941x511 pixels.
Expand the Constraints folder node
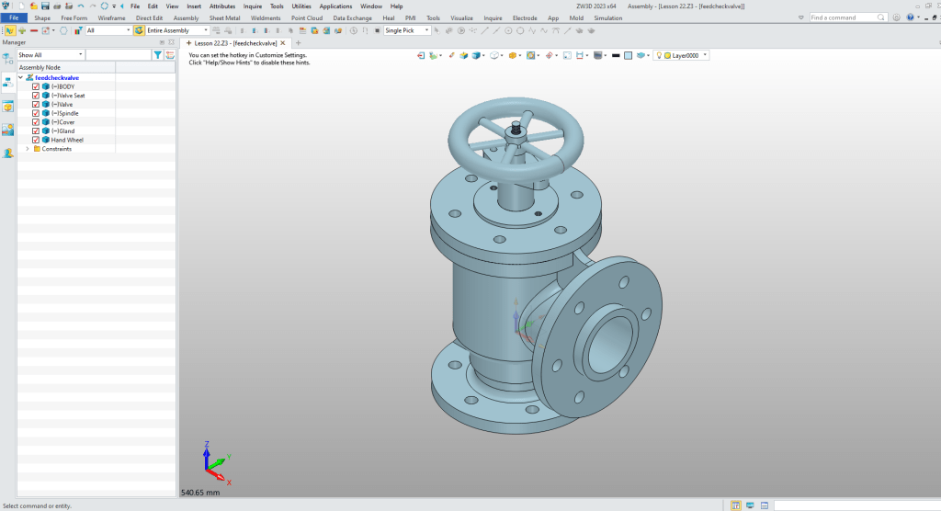[27, 149]
